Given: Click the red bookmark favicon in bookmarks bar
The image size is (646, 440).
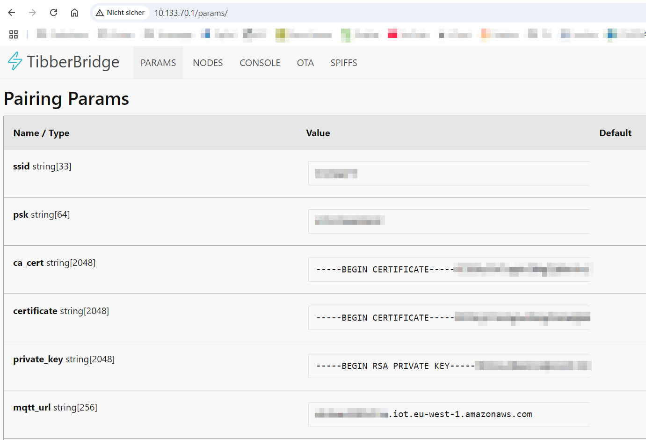Looking at the screenshot, I should click(x=392, y=34).
